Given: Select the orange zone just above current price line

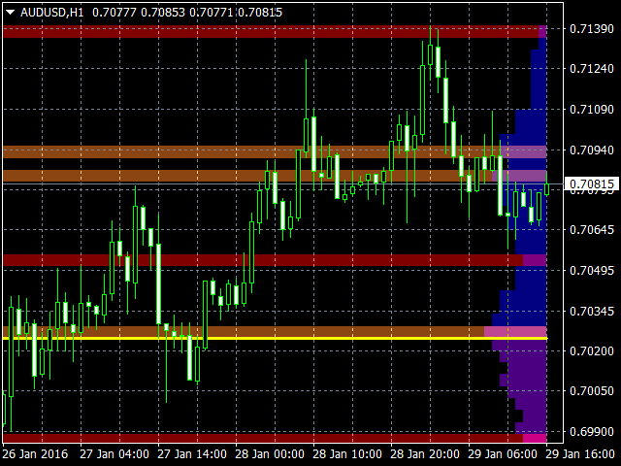Looking at the screenshot, I should click(x=275, y=176).
